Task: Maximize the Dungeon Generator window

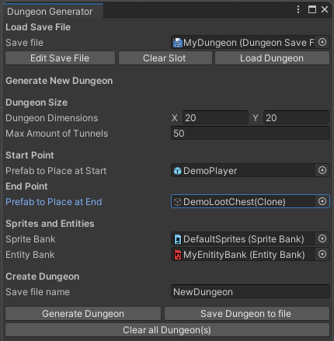Action: tap(312, 9)
